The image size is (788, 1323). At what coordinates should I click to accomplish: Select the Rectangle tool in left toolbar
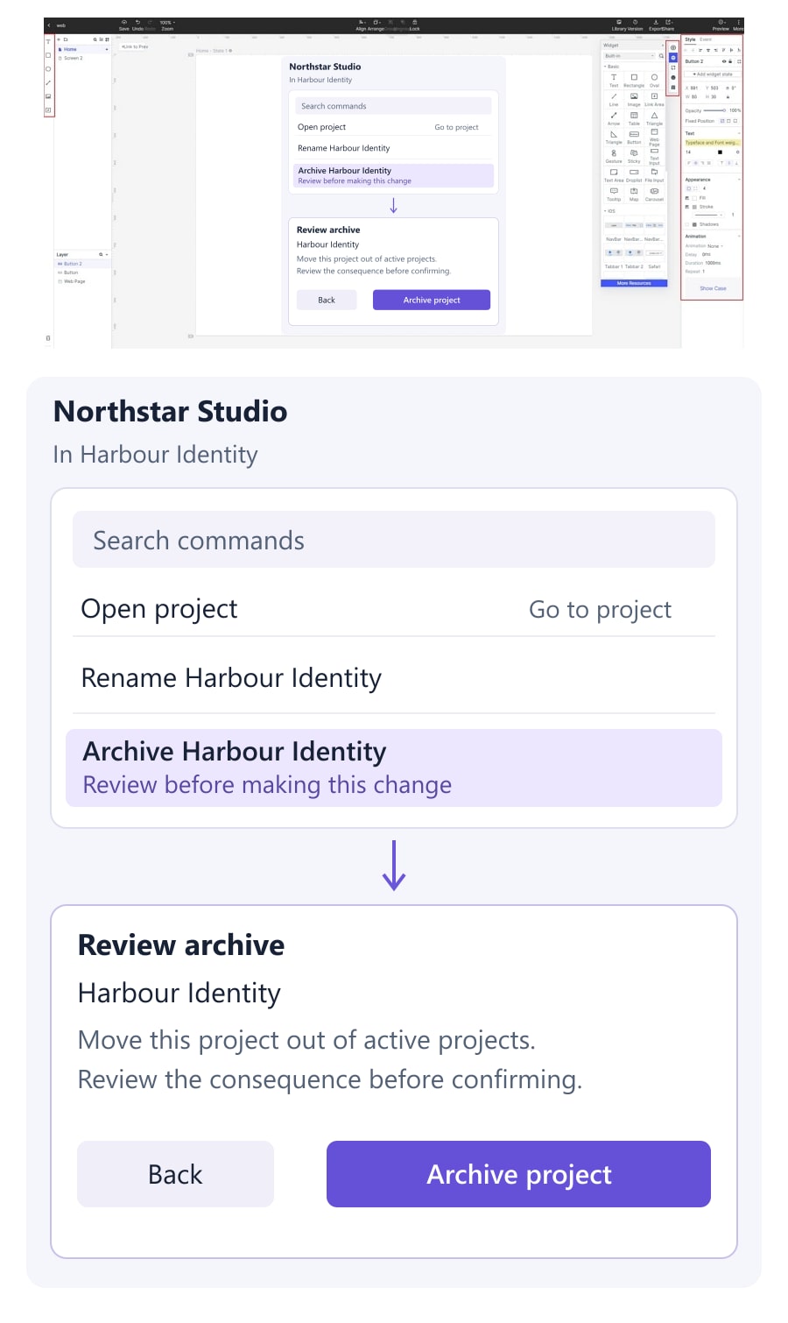point(48,55)
